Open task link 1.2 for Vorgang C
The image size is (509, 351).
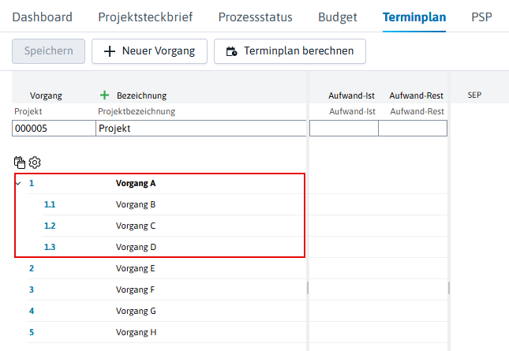50,226
